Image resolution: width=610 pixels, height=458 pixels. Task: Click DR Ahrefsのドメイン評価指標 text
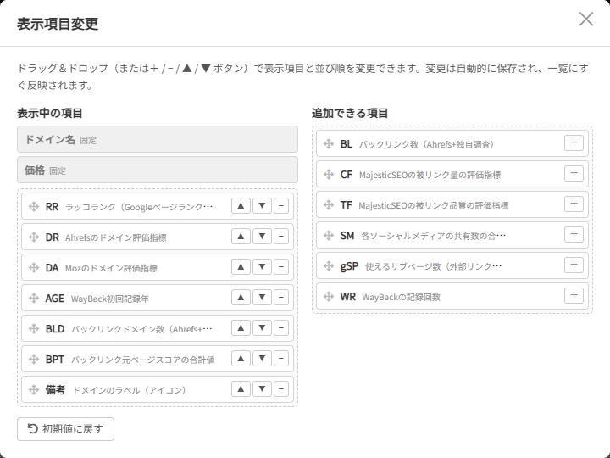(x=116, y=237)
